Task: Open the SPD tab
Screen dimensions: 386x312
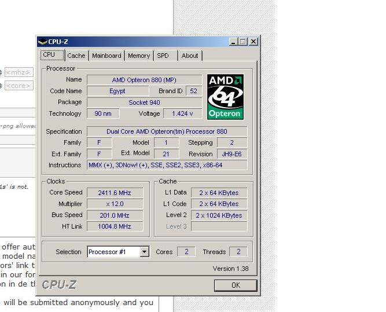Action: [x=166, y=56]
